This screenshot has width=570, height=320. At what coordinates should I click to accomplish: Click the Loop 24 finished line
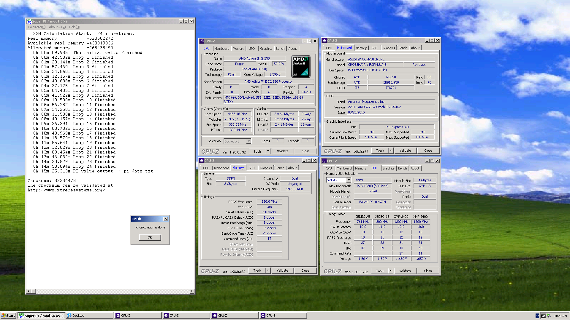(x=75, y=167)
